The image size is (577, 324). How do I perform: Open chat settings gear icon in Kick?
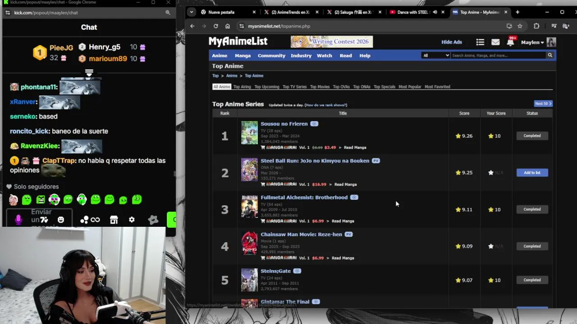pos(132,220)
